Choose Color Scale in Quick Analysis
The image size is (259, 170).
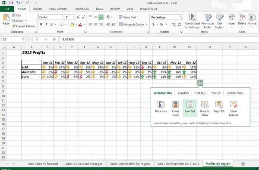coord(175,109)
